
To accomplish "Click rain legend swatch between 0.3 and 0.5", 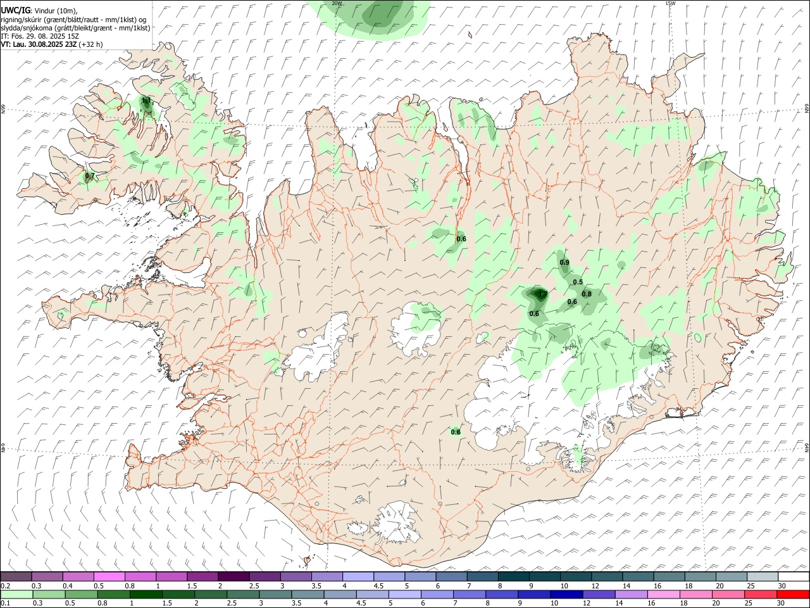I will 49,594.
